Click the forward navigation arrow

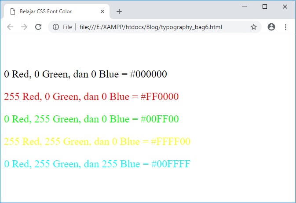tap(24, 27)
